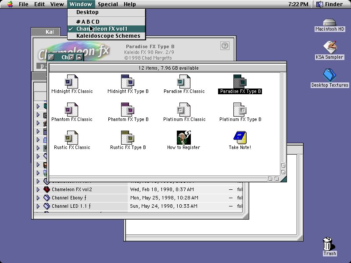This screenshot has width=351, height=263.
Task: Choose Desktop from the Window menu
Action: (107, 12)
